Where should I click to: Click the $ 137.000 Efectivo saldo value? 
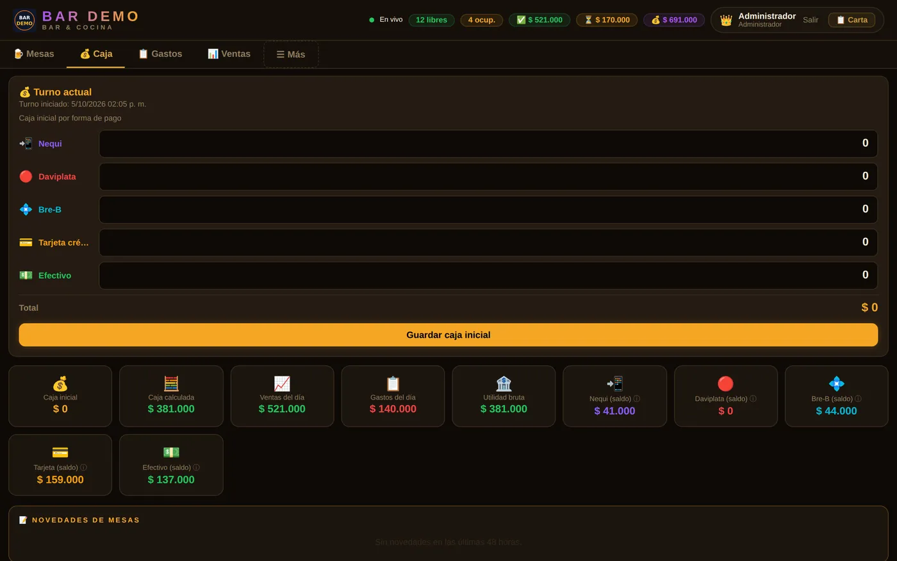coord(171,480)
